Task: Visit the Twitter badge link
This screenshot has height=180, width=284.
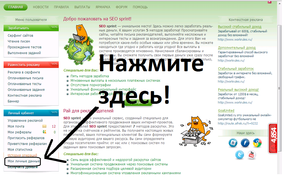Action: 239,155
